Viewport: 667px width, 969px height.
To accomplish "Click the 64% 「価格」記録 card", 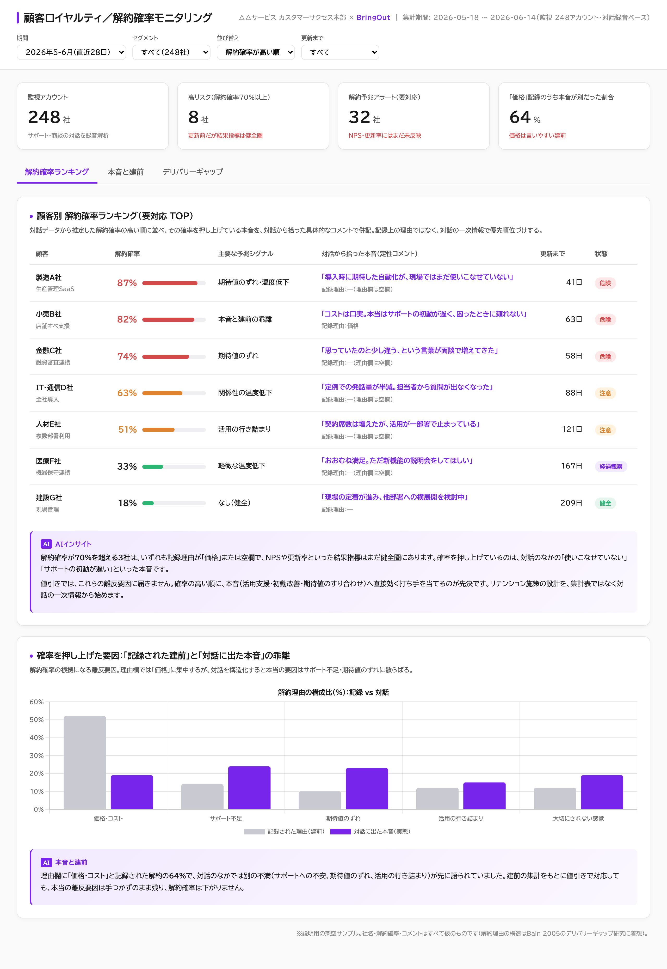I will click(574, 116).
